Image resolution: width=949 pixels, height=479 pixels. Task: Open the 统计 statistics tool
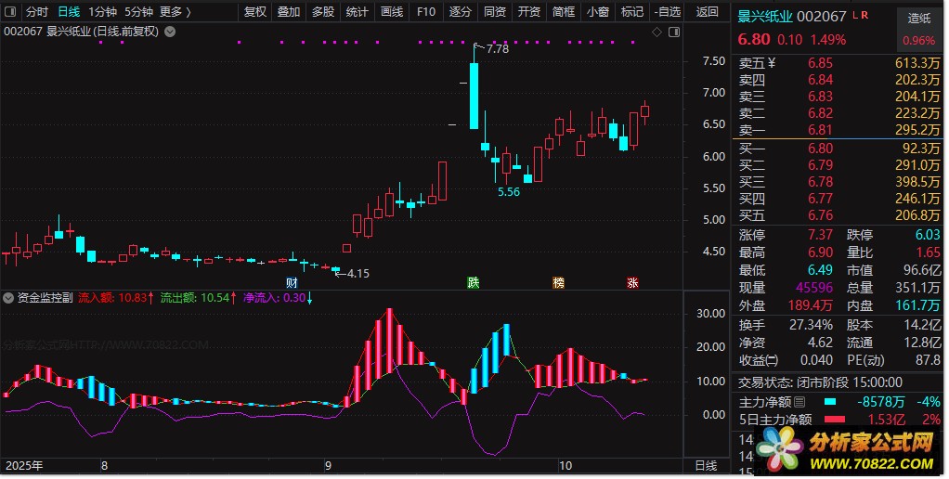pyautogui.click(x=357, y=11)
